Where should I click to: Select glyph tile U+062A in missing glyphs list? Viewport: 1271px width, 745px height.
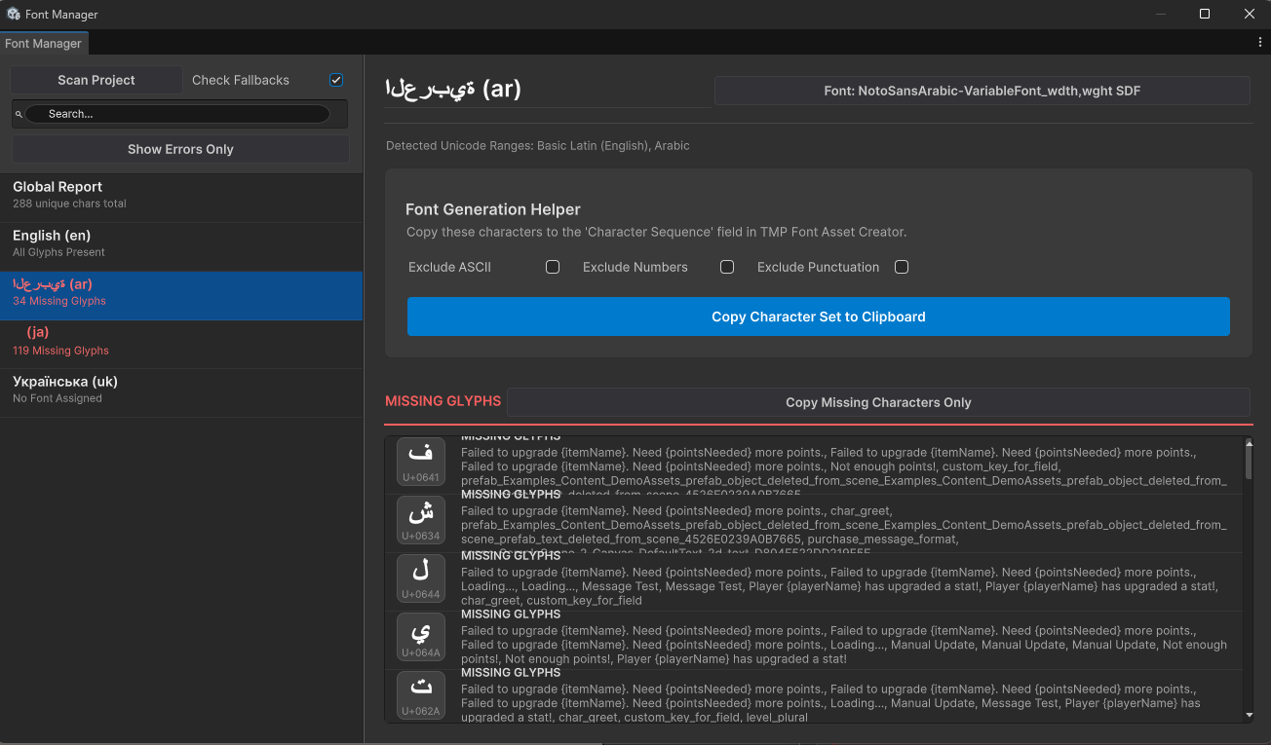coord(420,695)
